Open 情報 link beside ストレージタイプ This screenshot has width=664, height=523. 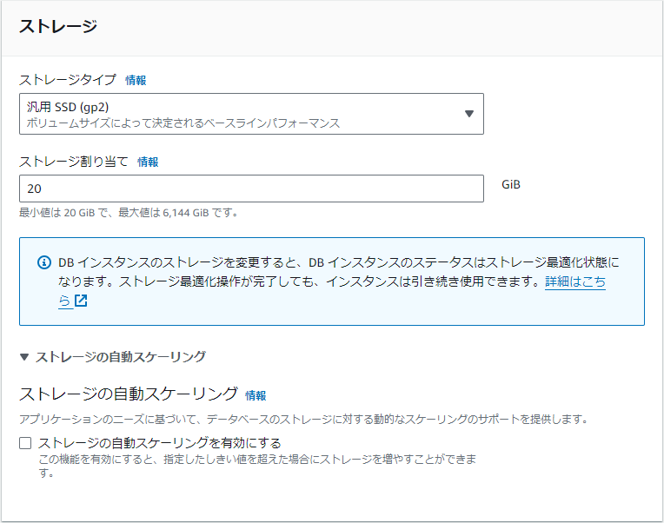[136, 81]
